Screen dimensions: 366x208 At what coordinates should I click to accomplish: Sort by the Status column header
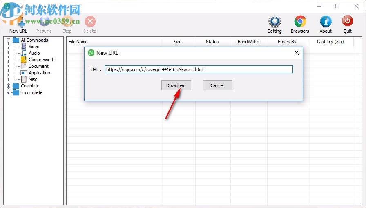coord(212,42)
